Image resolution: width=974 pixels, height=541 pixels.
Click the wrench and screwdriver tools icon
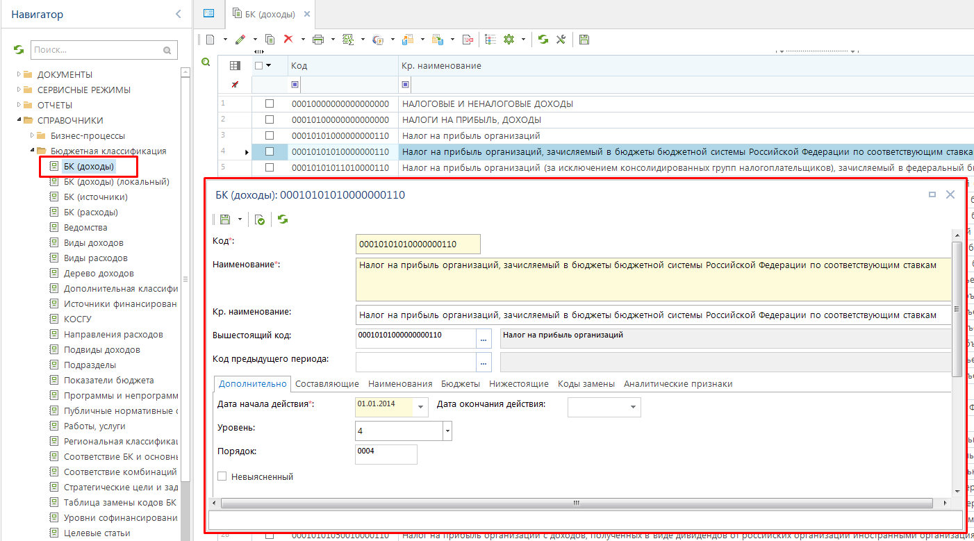point(561,40)
